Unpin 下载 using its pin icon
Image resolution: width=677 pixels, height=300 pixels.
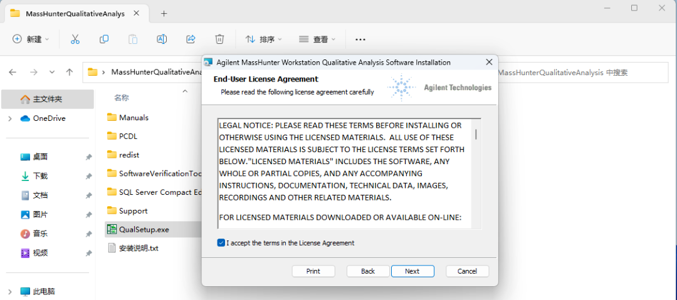pos(88,177)
